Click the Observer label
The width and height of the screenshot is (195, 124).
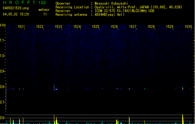point(63,3)
